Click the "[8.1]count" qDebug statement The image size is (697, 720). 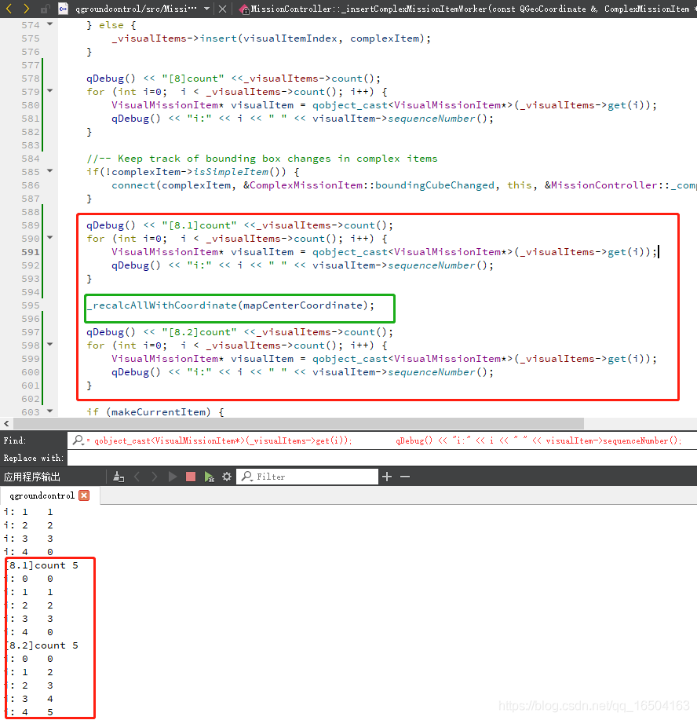(239, 225)
